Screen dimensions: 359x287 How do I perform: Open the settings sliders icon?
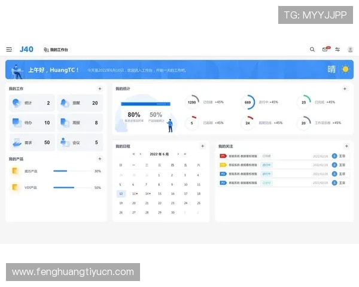[x=337, y=50]
